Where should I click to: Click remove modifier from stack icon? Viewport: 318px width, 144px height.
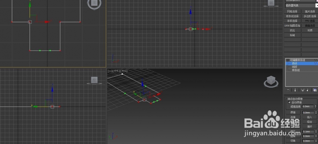[x=307, y=90]
